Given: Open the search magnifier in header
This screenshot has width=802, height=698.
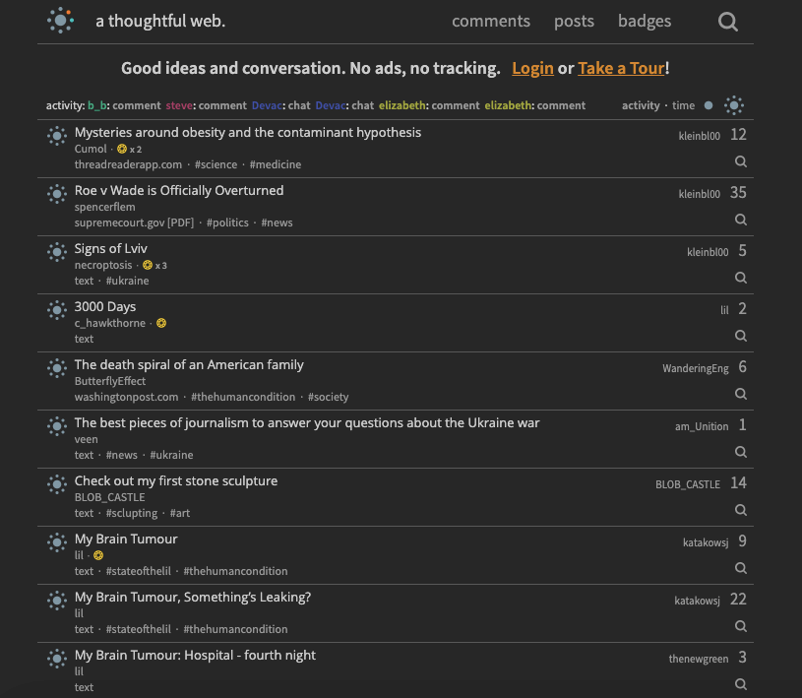Looking at the screenshot, I should pyautogui.click(x=728, y=22).
